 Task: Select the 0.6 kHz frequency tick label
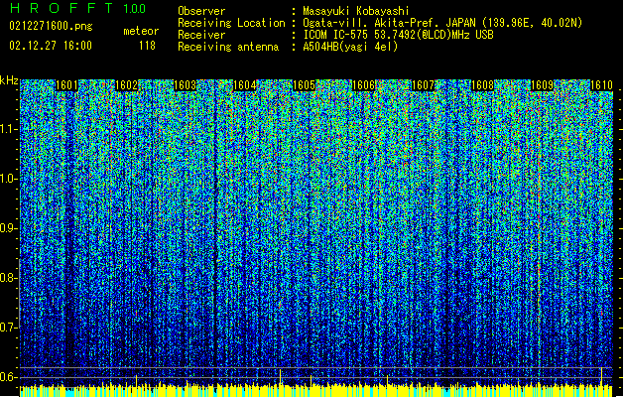tap(10, 376)
